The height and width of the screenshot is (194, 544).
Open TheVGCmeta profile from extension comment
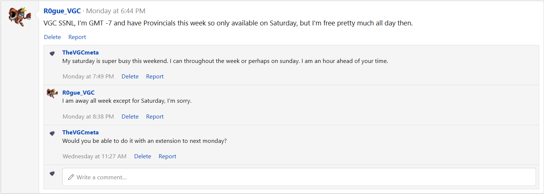[x=80, y=133]
